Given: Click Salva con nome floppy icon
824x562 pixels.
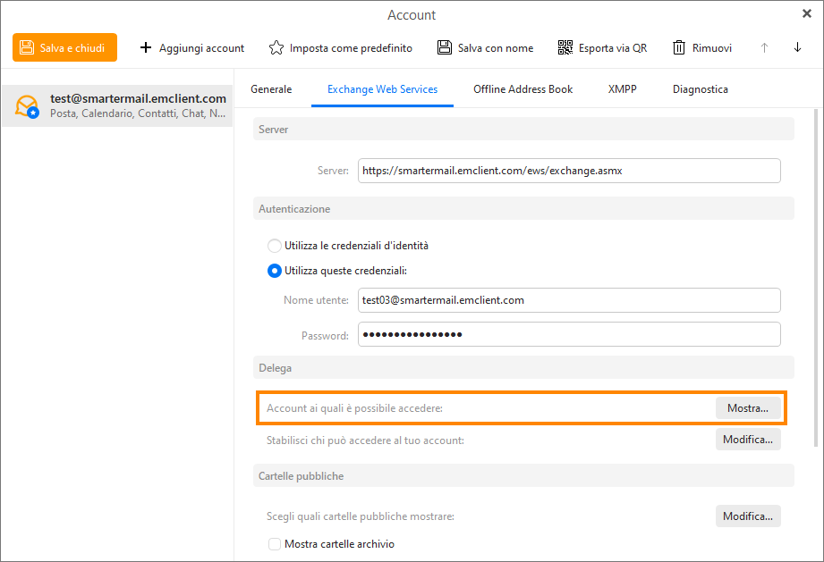Looking at the screenshot, I should pyautogui.click(x=445, y=47).
